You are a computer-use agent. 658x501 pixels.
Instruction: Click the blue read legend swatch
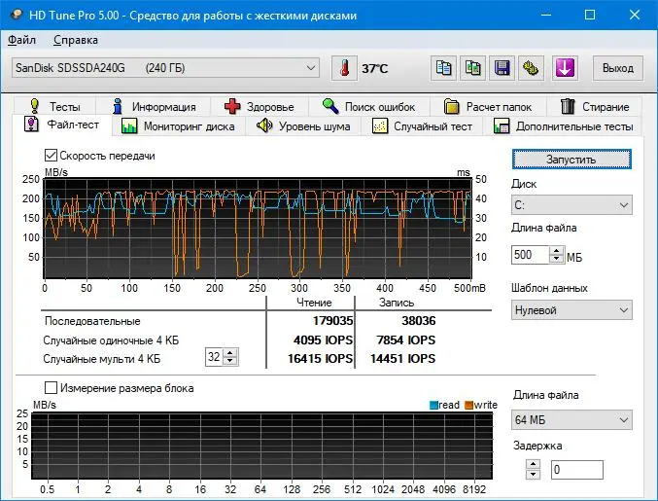(433, 405)
